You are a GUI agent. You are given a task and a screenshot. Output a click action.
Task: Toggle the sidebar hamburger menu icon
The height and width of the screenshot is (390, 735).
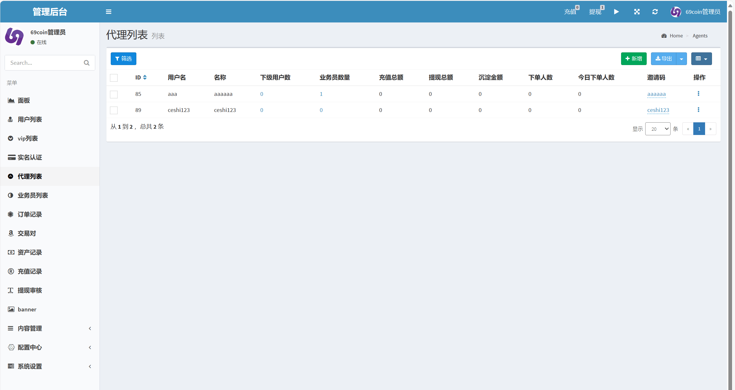[108, 12]
